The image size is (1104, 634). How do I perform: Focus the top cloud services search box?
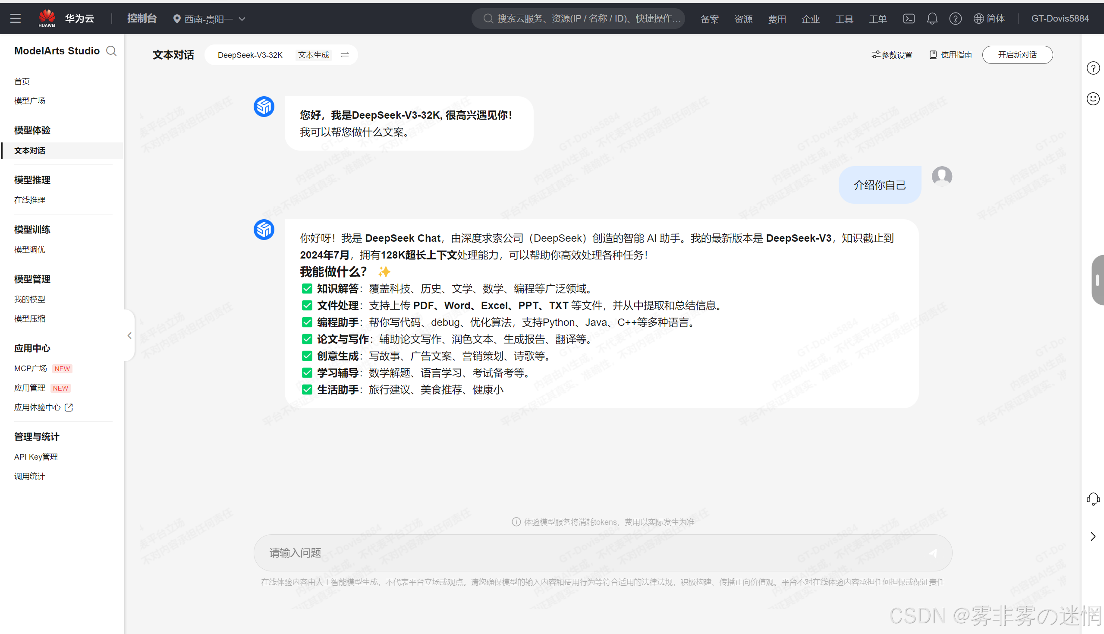[x=579, y=19]
